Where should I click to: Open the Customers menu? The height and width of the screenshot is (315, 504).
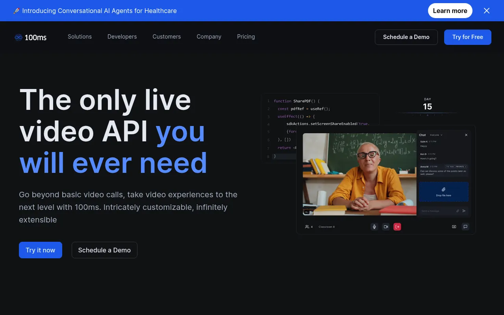pos(167,37)
